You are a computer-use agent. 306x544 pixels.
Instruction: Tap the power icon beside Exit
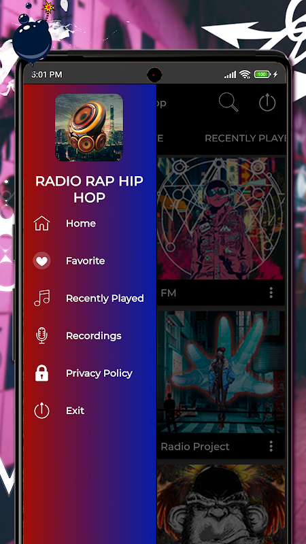41,411
